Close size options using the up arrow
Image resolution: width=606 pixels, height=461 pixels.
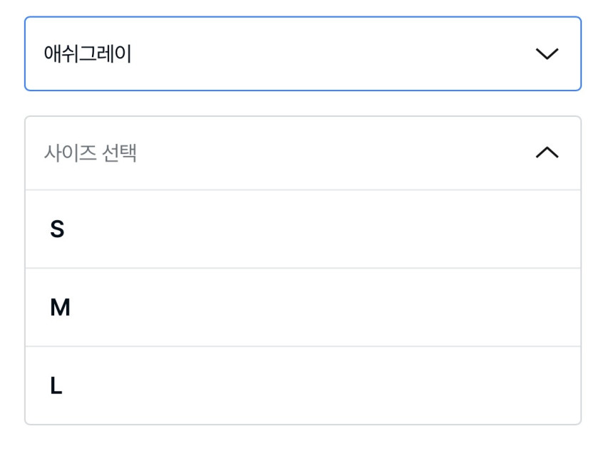point(547,153)
